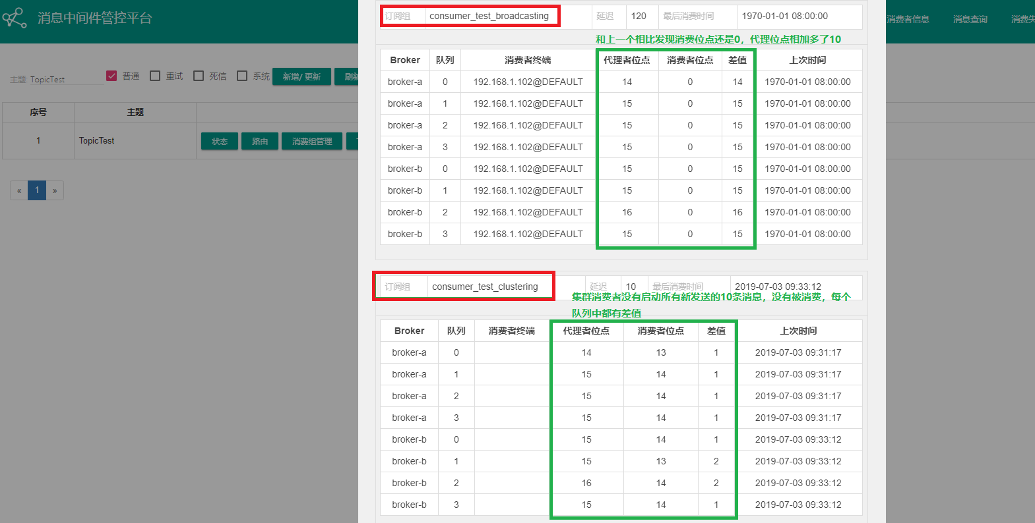This screenshot has width=1035, height=523.
Task: Focus the 主题 search input field
Action: point(66,79)
